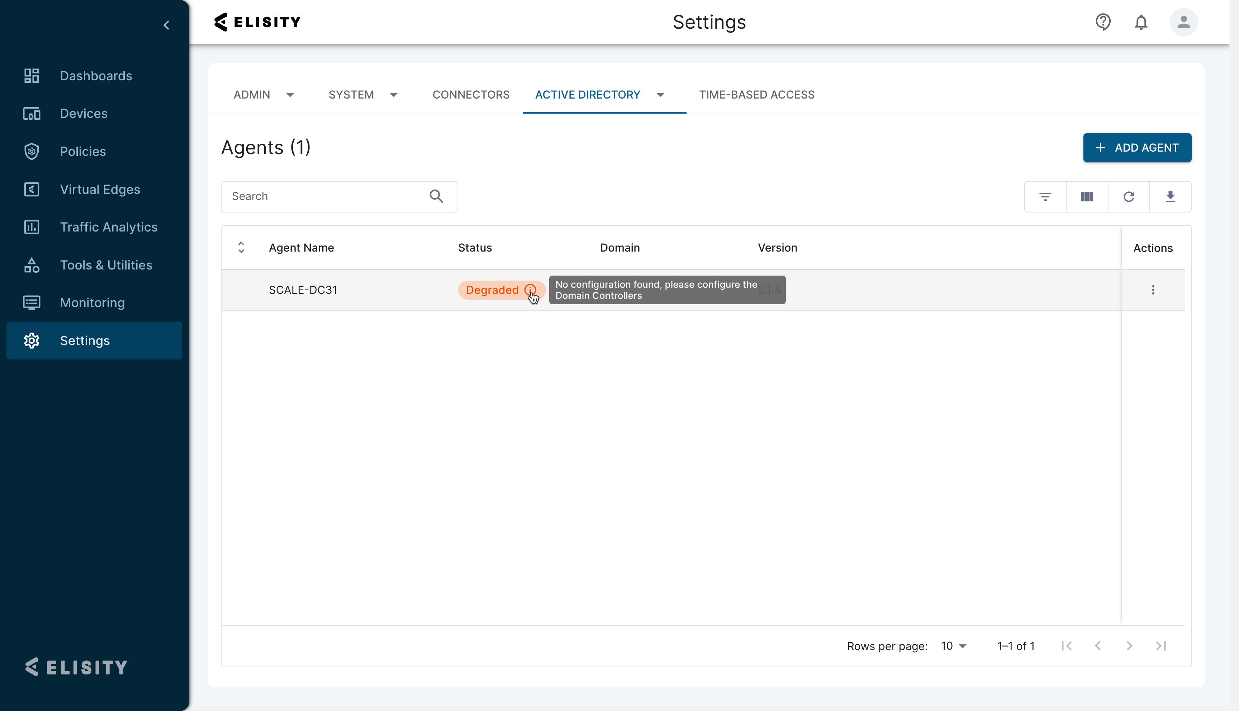1239x711 pixels.
Task: Go to Devices in the sidebar
Action: coord(94,114)
